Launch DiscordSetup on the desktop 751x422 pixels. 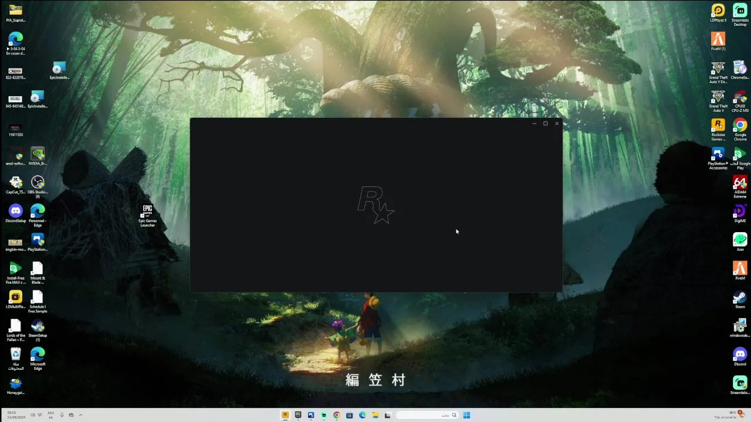tap(16, 214)
